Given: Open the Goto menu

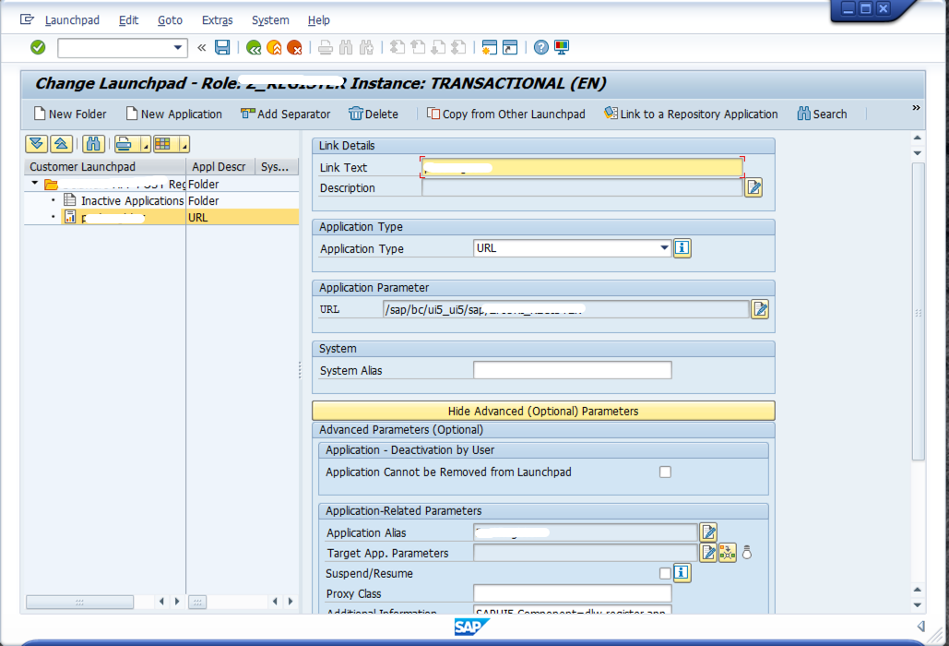Looking at the screenshot, I should [x=170, y=20].
